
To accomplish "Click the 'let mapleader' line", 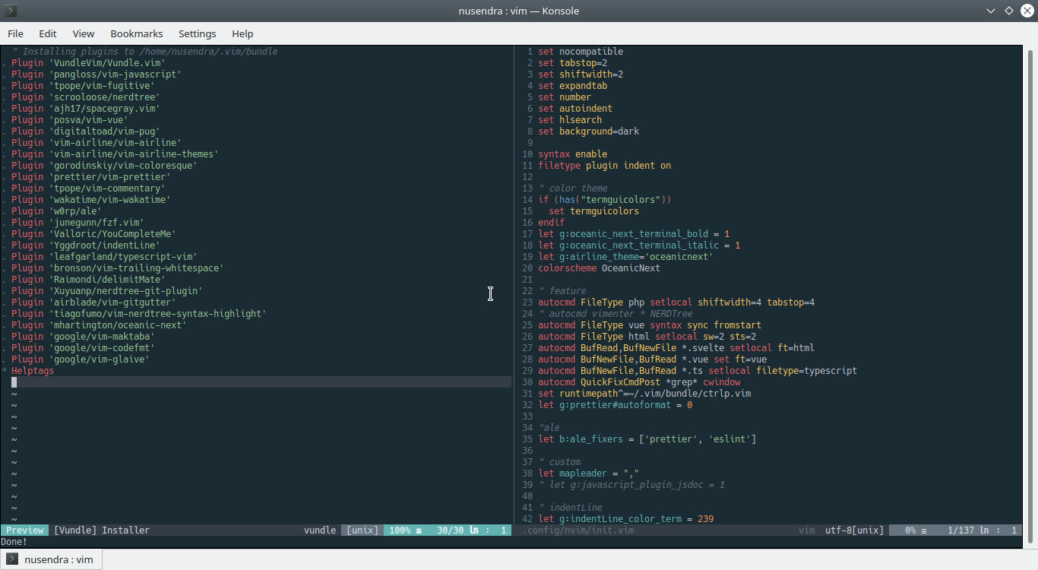I will (x=589, y=473).
